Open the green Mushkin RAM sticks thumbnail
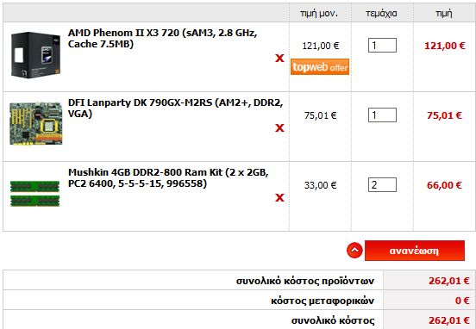This screenshot has width=476, height=329. [34, 194]
